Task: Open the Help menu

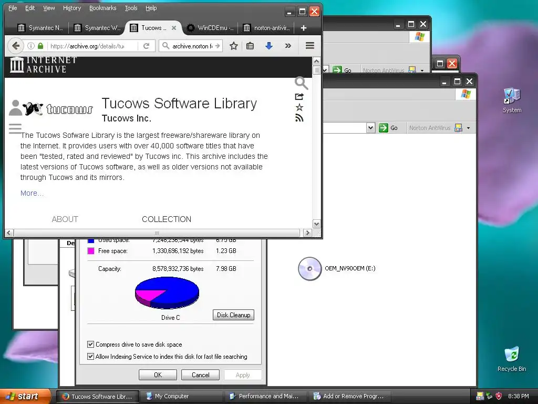Action: click(151, 8)
